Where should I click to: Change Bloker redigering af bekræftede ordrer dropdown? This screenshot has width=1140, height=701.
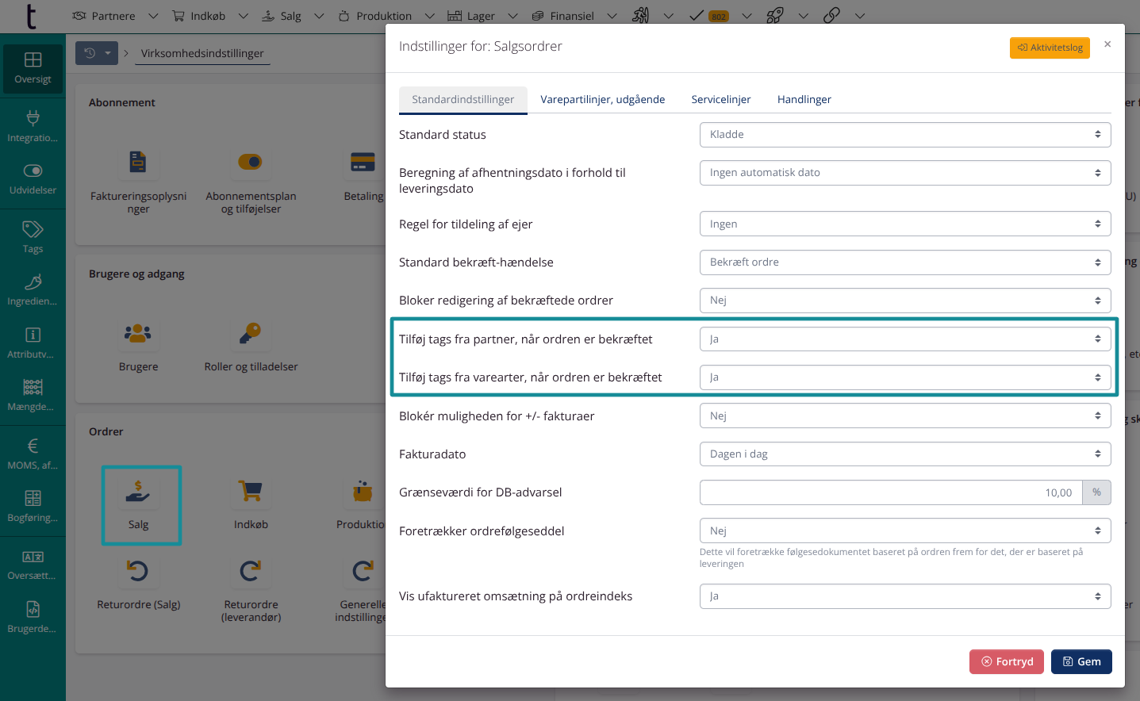pyautogui.click(x=904, y=301)
